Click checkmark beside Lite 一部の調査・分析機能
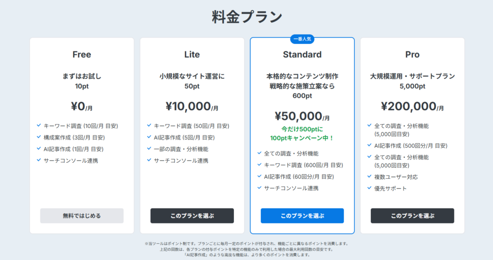 (x=149, y=149)
